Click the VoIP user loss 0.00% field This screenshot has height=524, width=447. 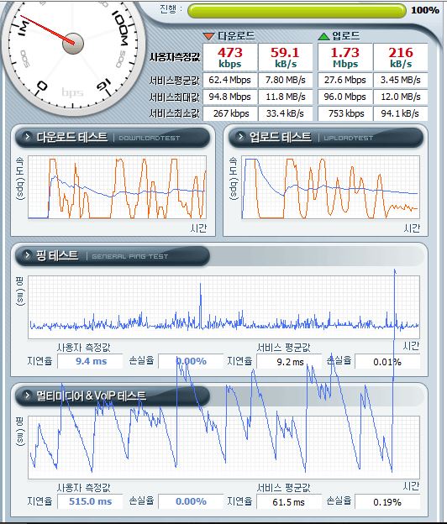coord(191,501)
